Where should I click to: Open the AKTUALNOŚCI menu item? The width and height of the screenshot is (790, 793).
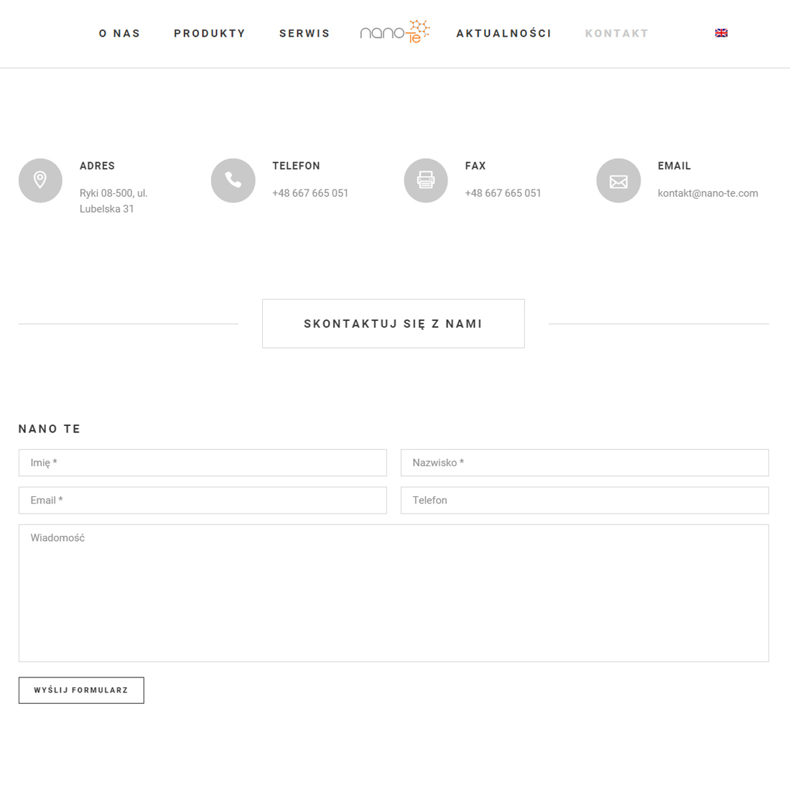pyautogui.click(x=503, y=33)
